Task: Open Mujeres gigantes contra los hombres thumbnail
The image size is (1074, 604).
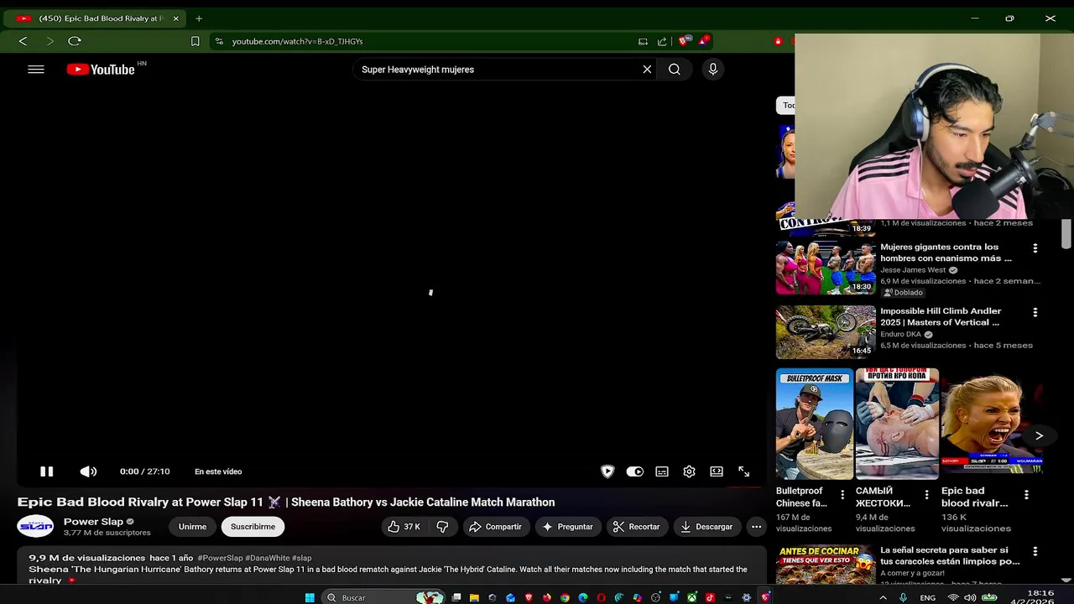Action: (826, 268)
